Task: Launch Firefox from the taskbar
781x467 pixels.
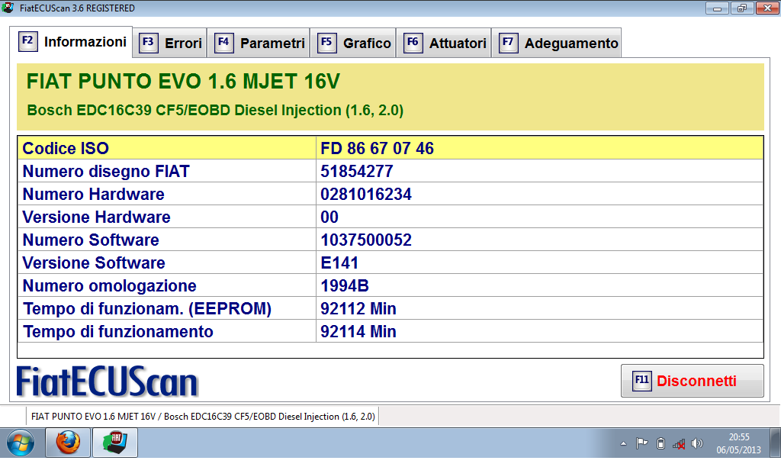Action: 68,443
